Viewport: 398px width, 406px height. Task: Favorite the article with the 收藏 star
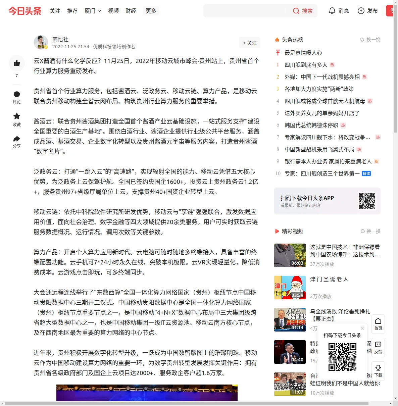pos(17,116)
